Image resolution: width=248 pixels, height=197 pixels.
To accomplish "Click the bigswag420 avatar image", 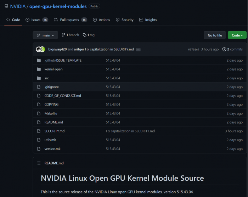I will coord(38,49).
